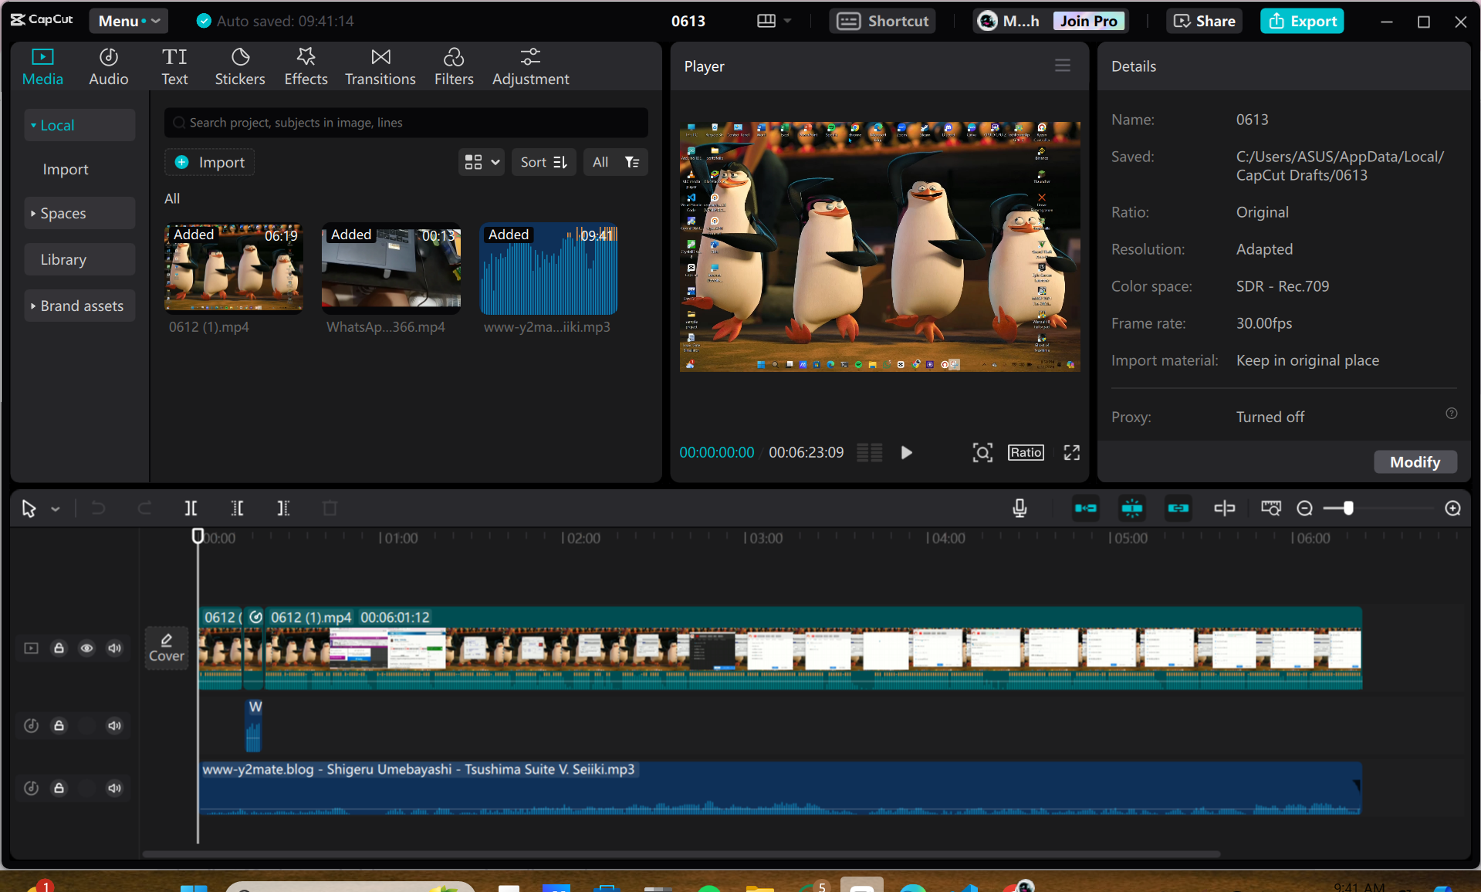Open the Sort dropdown above media list
This screenshot has height=892, width=1481.
coord(543,162)
